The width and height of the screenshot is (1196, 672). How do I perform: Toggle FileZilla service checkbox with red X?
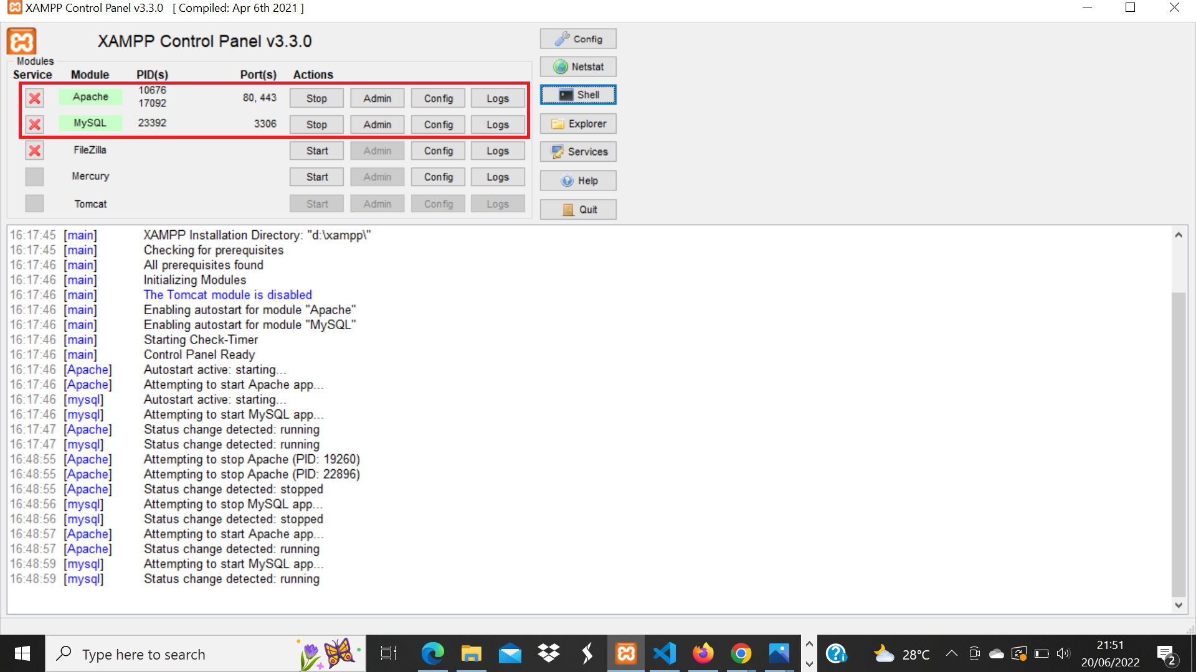coord(35,151)
